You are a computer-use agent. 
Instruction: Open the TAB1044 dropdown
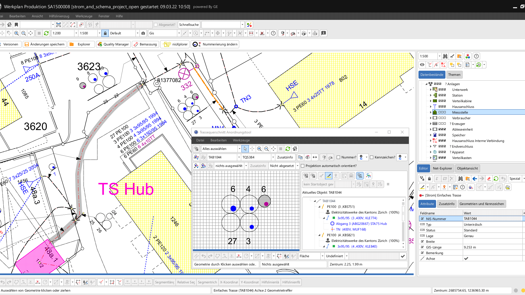(x=239, y=157)
